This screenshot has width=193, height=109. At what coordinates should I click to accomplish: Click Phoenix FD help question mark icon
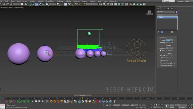click(115, 101)
